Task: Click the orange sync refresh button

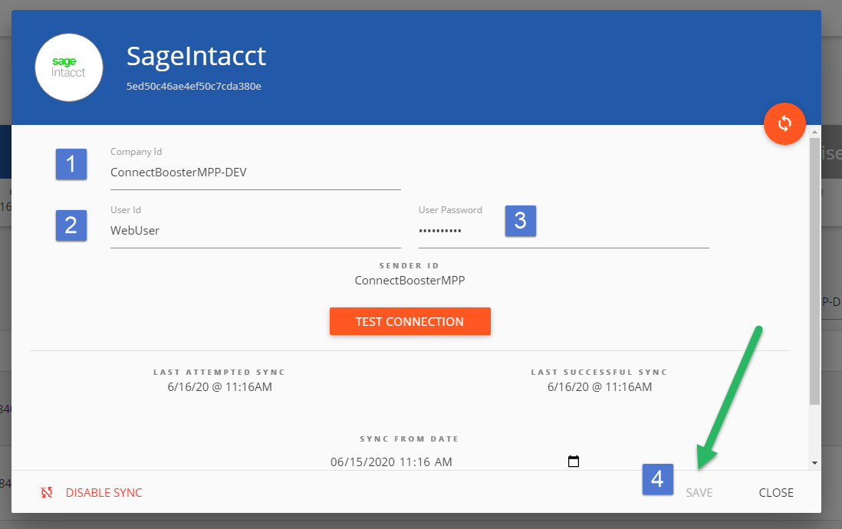Action: pos(784,123)
